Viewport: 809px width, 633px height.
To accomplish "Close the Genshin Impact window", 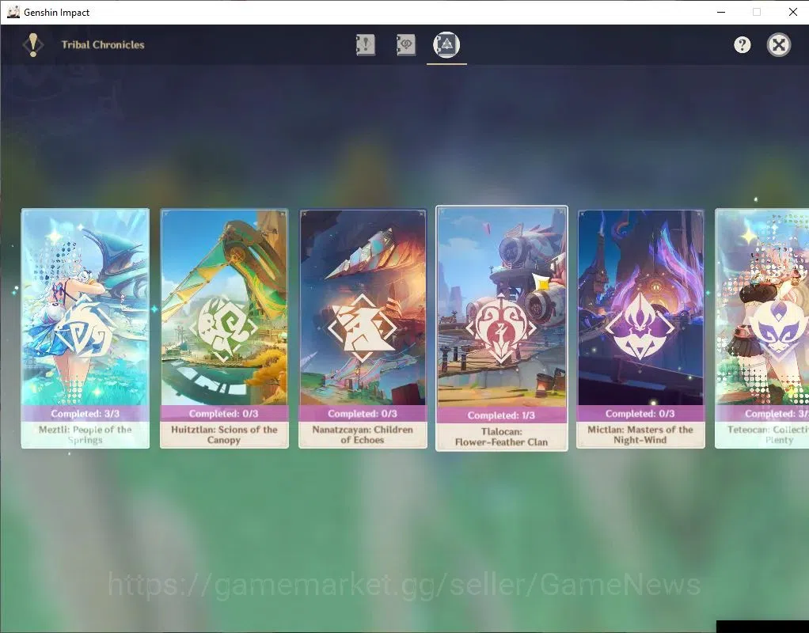I will tap(793, 12).
